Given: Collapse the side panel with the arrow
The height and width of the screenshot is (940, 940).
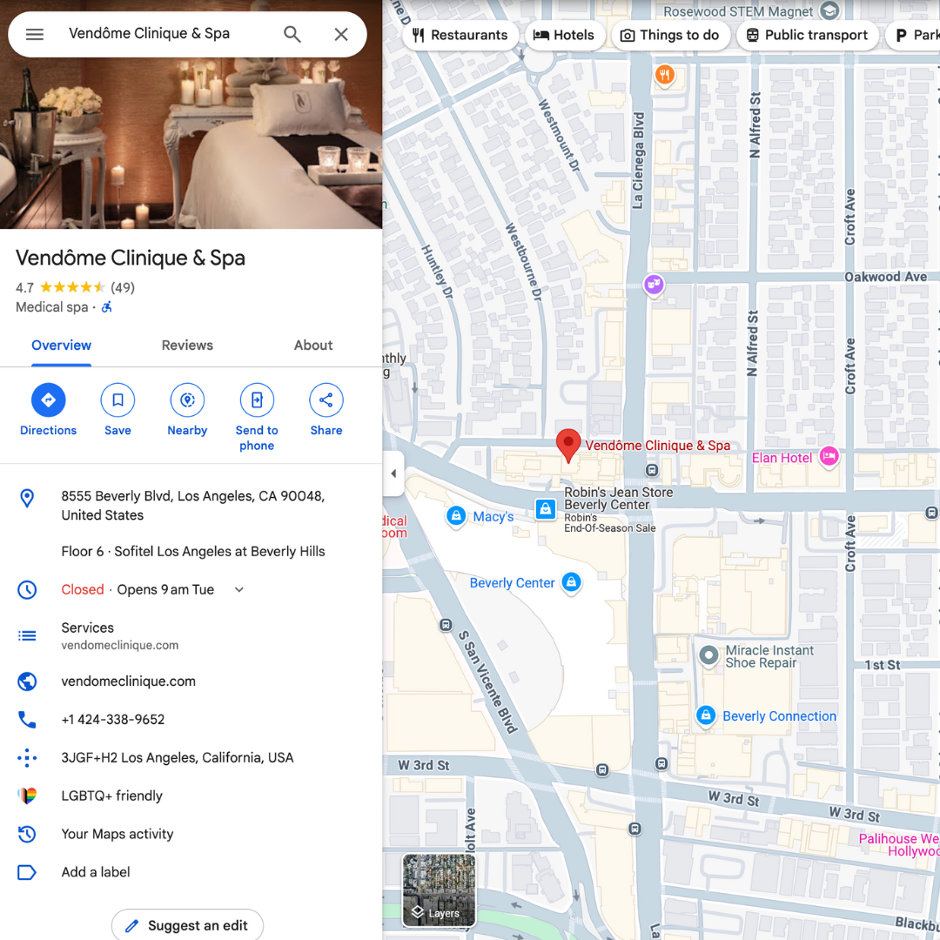Looking at the screenshot, I should tap(393, 473).
